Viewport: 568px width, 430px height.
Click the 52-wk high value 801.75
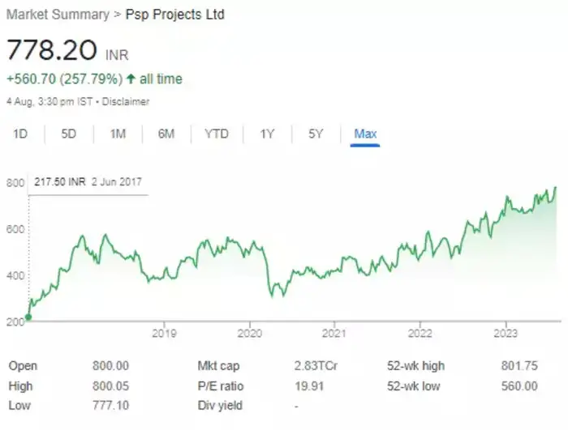point(520,366)
